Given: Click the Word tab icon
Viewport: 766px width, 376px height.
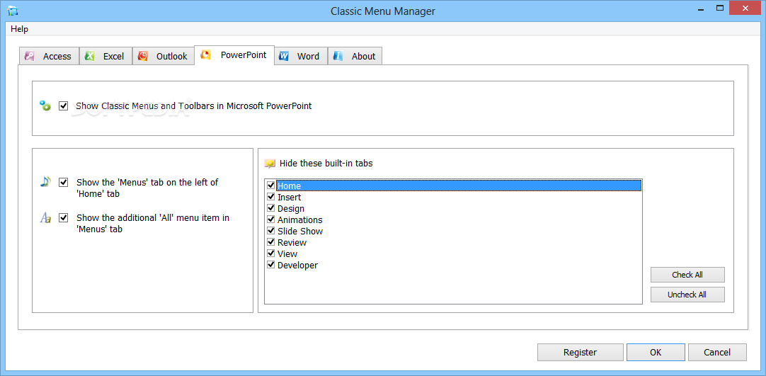Looking at the screenshot, I should [x=284, y=56].
